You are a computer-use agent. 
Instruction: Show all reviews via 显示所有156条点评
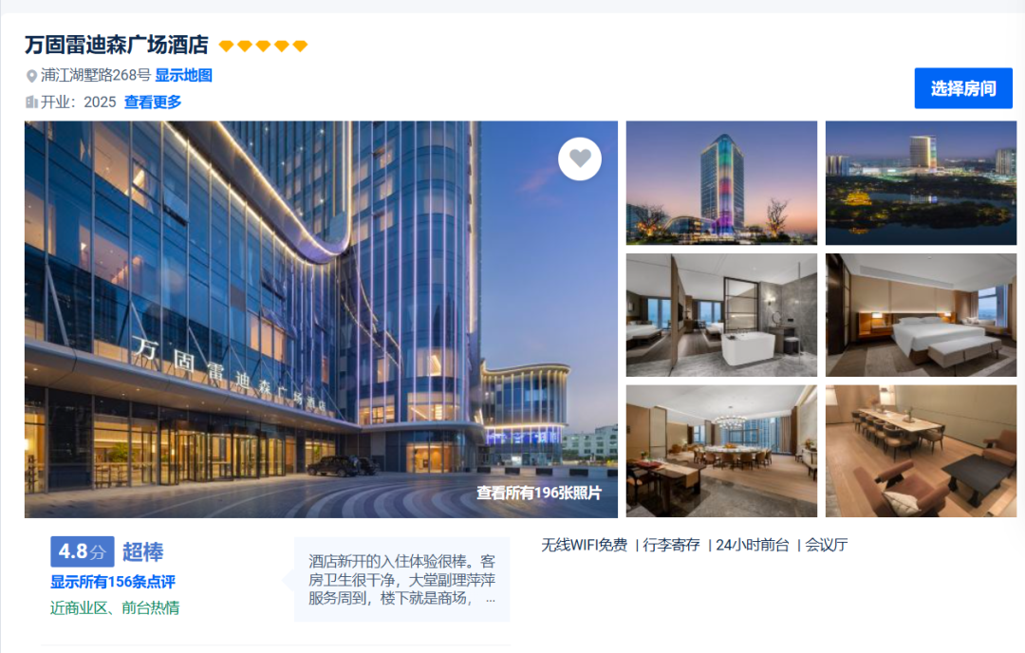113,582
